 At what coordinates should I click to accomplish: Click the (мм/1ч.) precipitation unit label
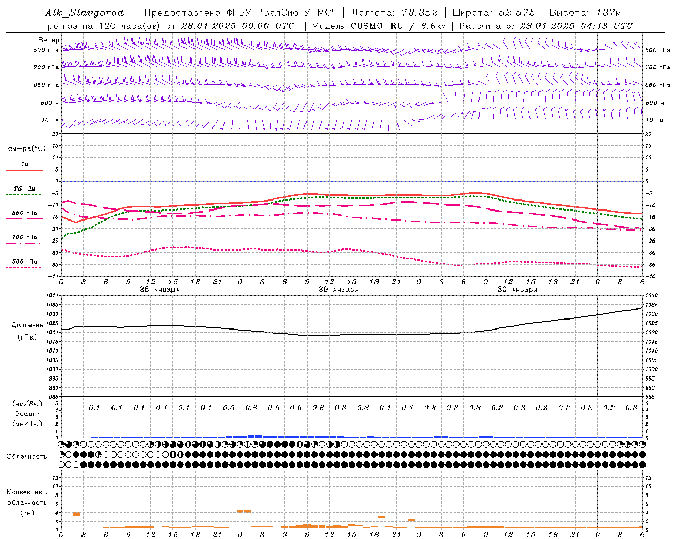tap(27, 424)
